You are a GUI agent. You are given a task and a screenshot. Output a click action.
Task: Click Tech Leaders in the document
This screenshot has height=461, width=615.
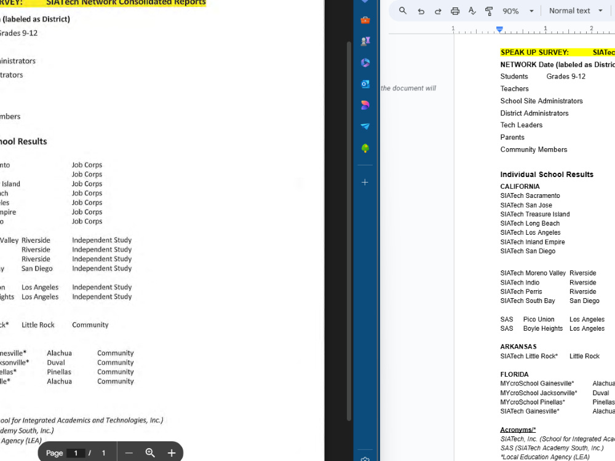tap(522, 125)
